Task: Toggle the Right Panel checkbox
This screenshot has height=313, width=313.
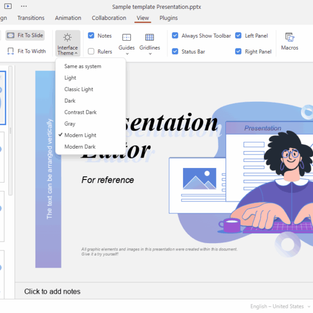Action: [x=238, y=51]
